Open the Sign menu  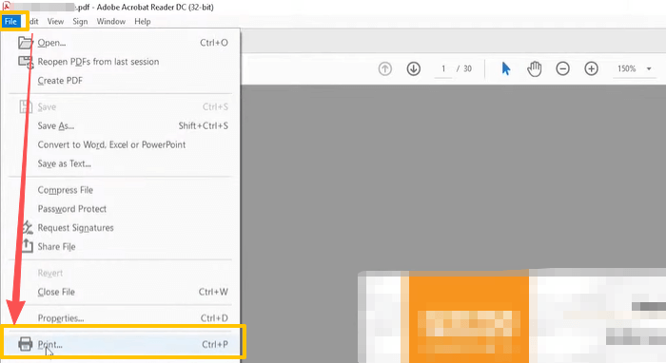coord(80,22)
